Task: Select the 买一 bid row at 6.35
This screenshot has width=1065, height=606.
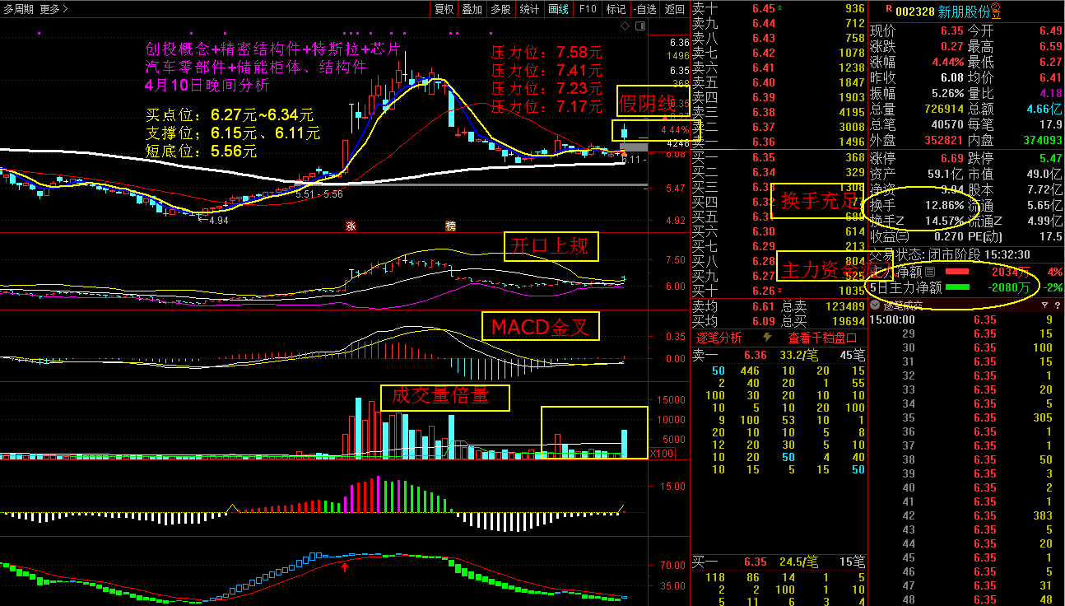Action: click(x=779, y=157)
